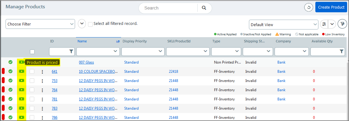
Task: Click the Display Priority column header
Action: [135, 41]
